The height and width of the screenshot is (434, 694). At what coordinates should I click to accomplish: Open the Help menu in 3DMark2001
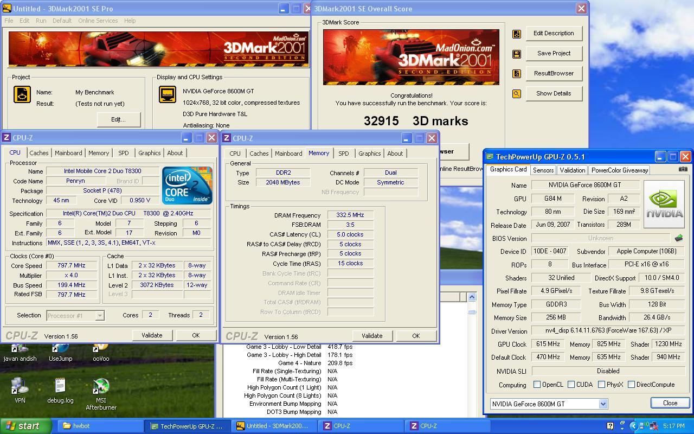[x=130, y=21]
